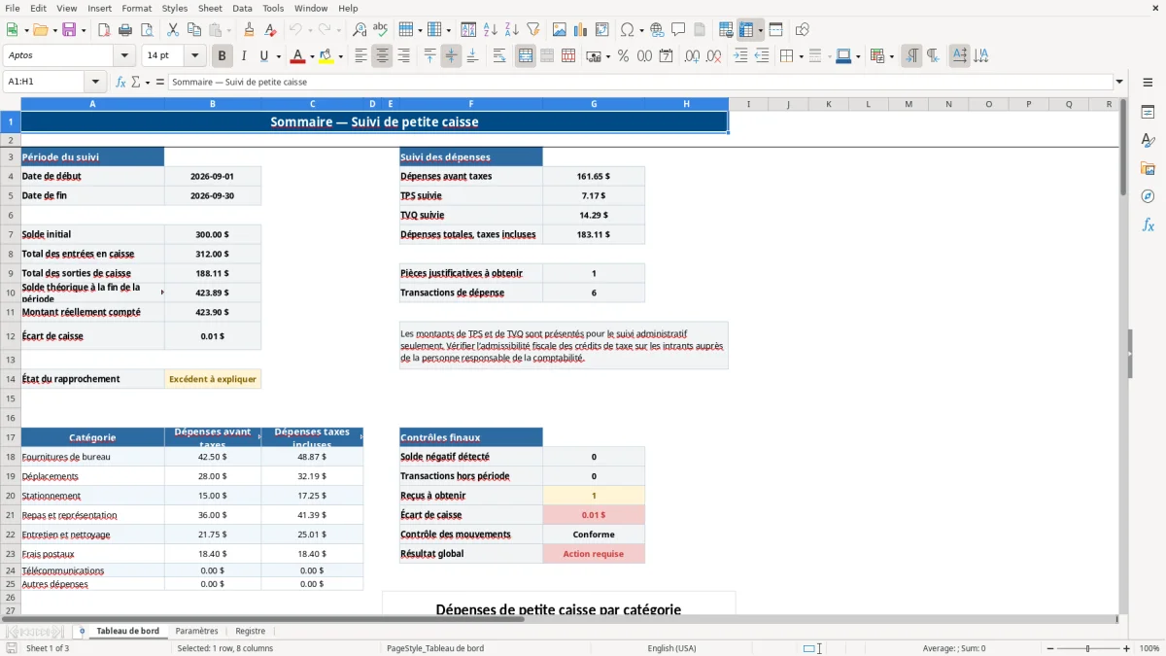1166x656 pixels.
Task: Open the Format menu
Action: pyautogui.click(x=136, y=8)
